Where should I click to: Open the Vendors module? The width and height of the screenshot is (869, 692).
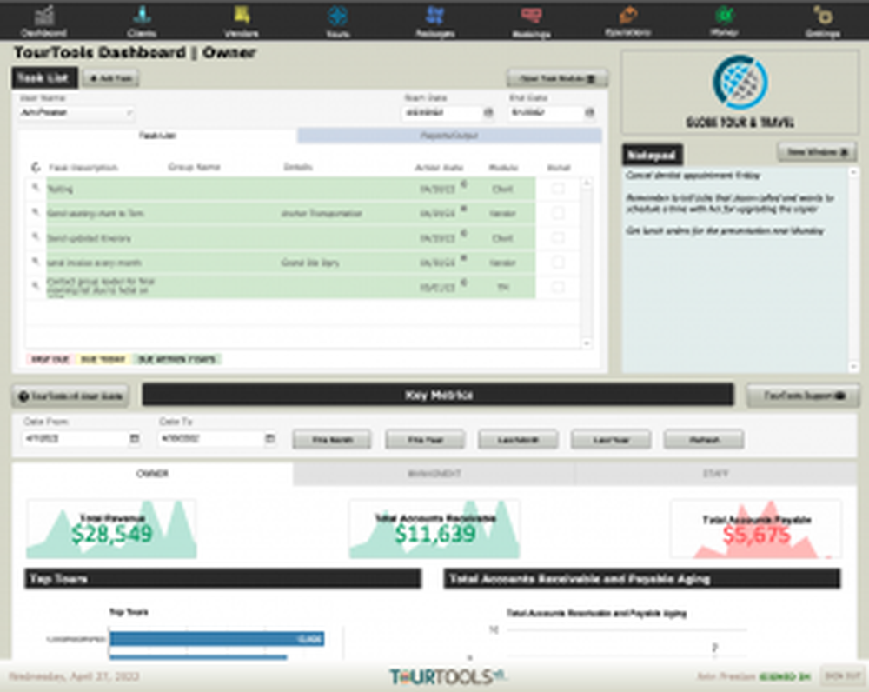(241, 19)
